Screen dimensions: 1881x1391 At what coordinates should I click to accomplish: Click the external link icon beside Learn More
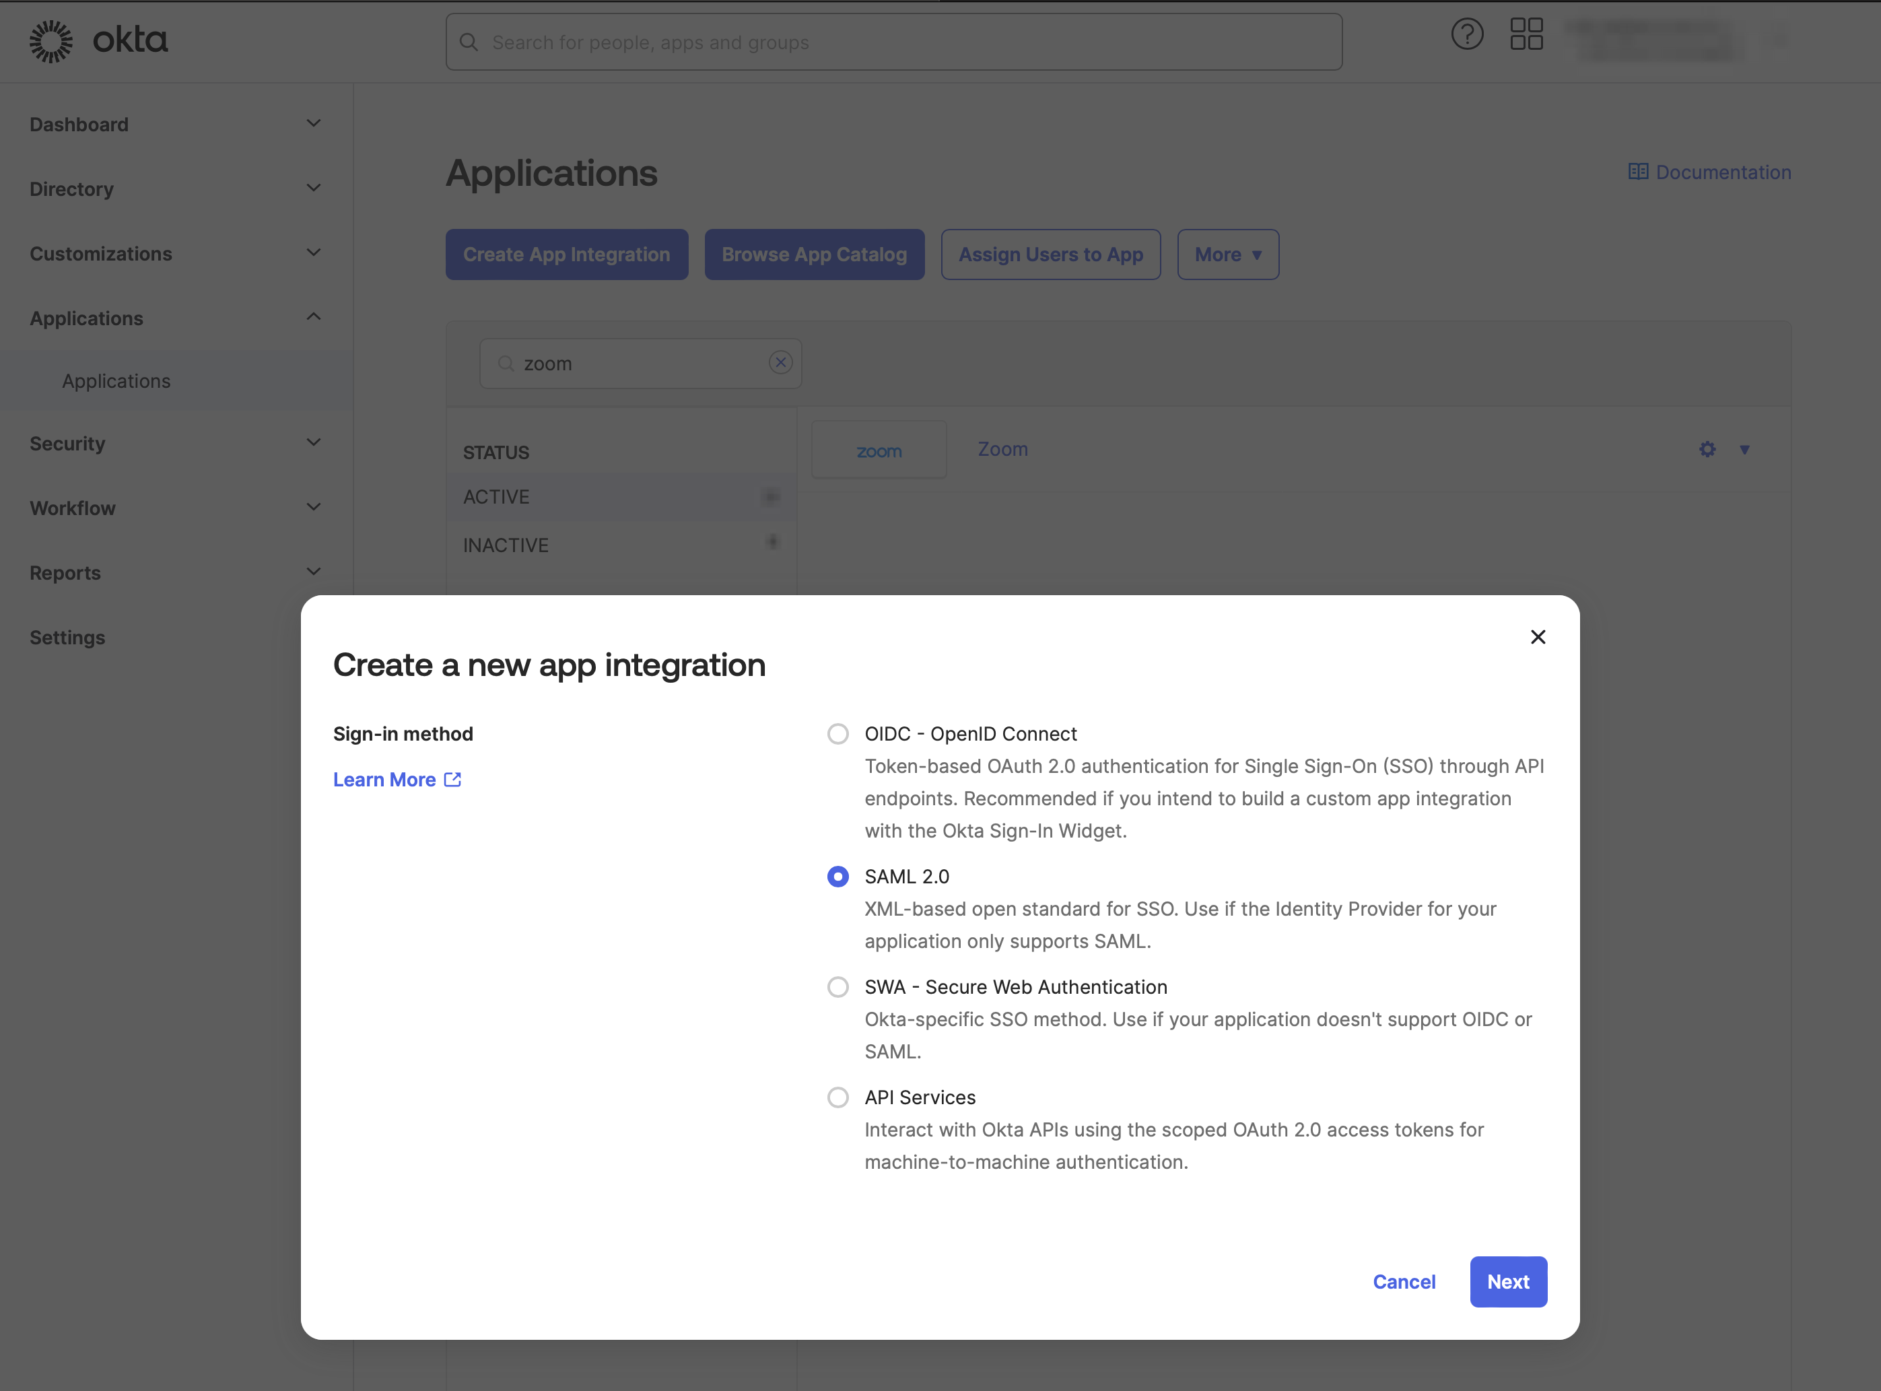(x=453, y=780)
